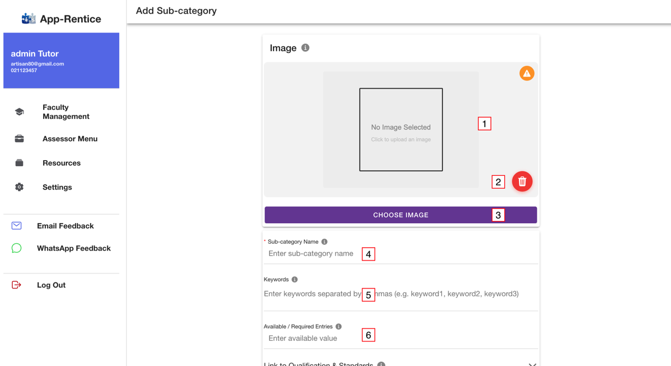Focus the Sub-category Name input field

point(401,254)
